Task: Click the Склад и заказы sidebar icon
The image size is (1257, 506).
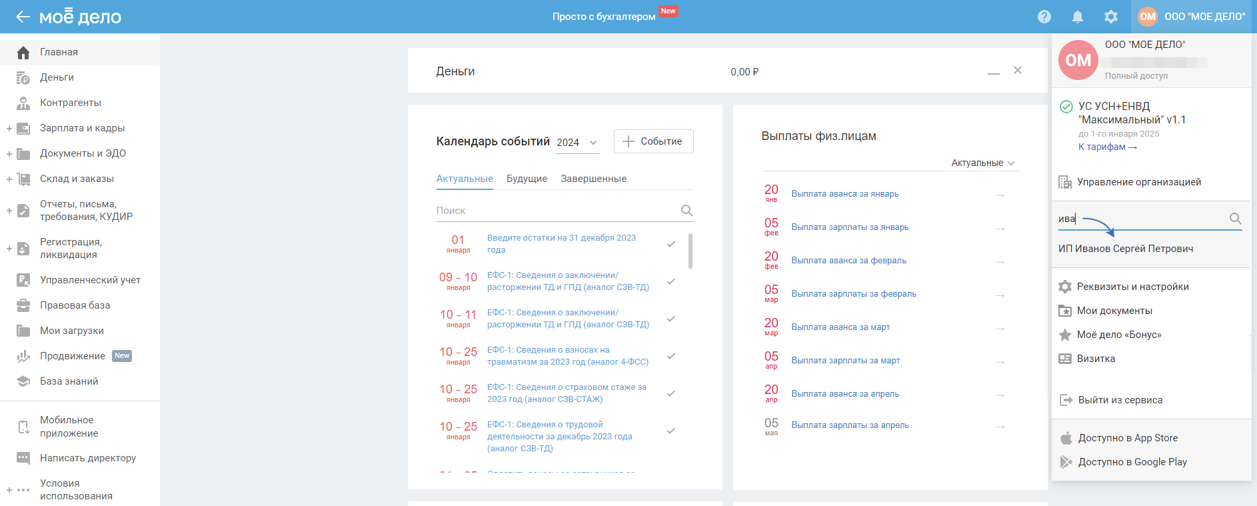Action: click(23, 179)
